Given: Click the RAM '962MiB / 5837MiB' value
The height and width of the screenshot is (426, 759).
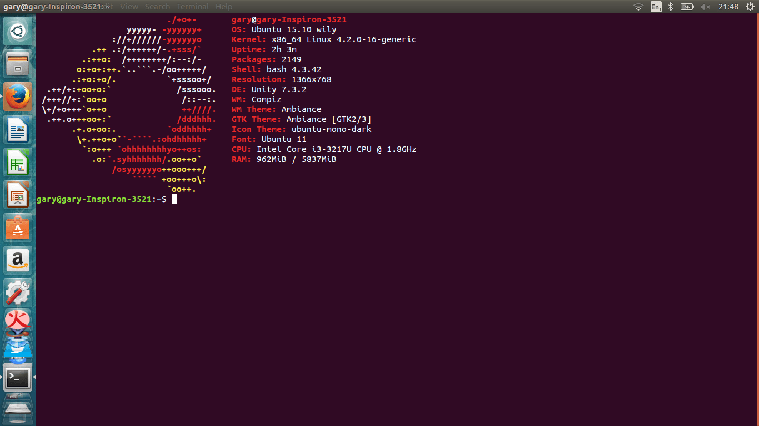Looking at the screenshot, I should point(297,159).
